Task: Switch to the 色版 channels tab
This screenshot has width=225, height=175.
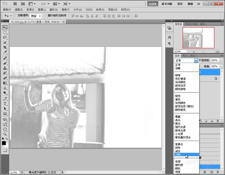Action: pyautogui.click(x=185, y=55)
